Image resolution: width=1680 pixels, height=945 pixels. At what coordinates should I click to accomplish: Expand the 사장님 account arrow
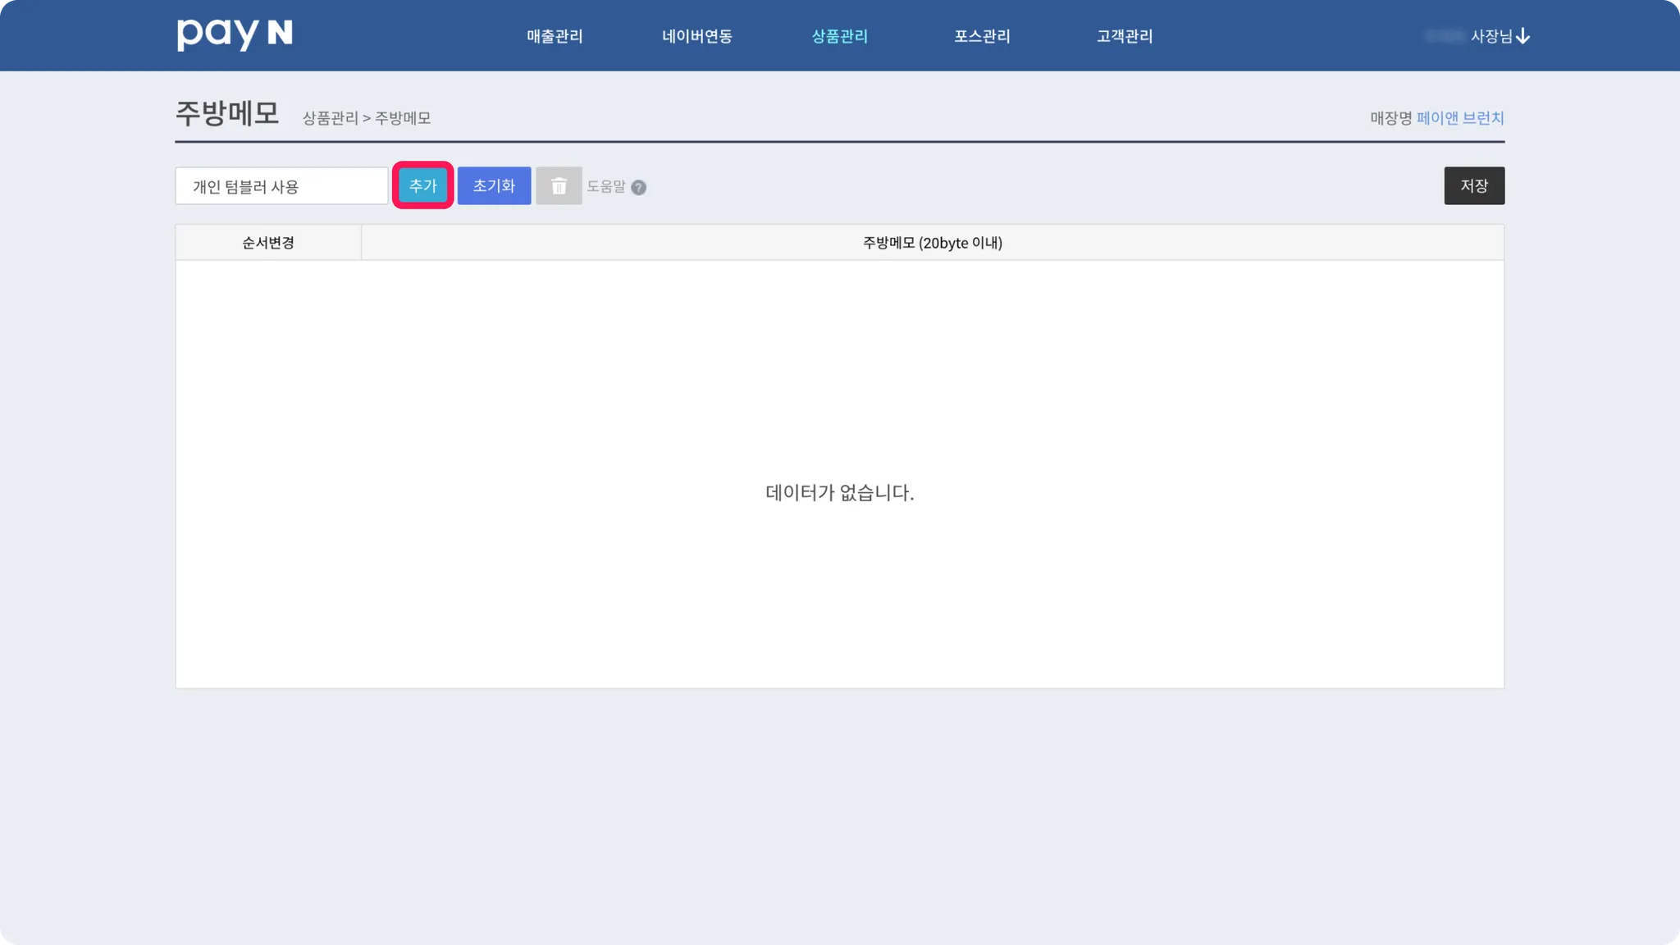point(1523,36)
